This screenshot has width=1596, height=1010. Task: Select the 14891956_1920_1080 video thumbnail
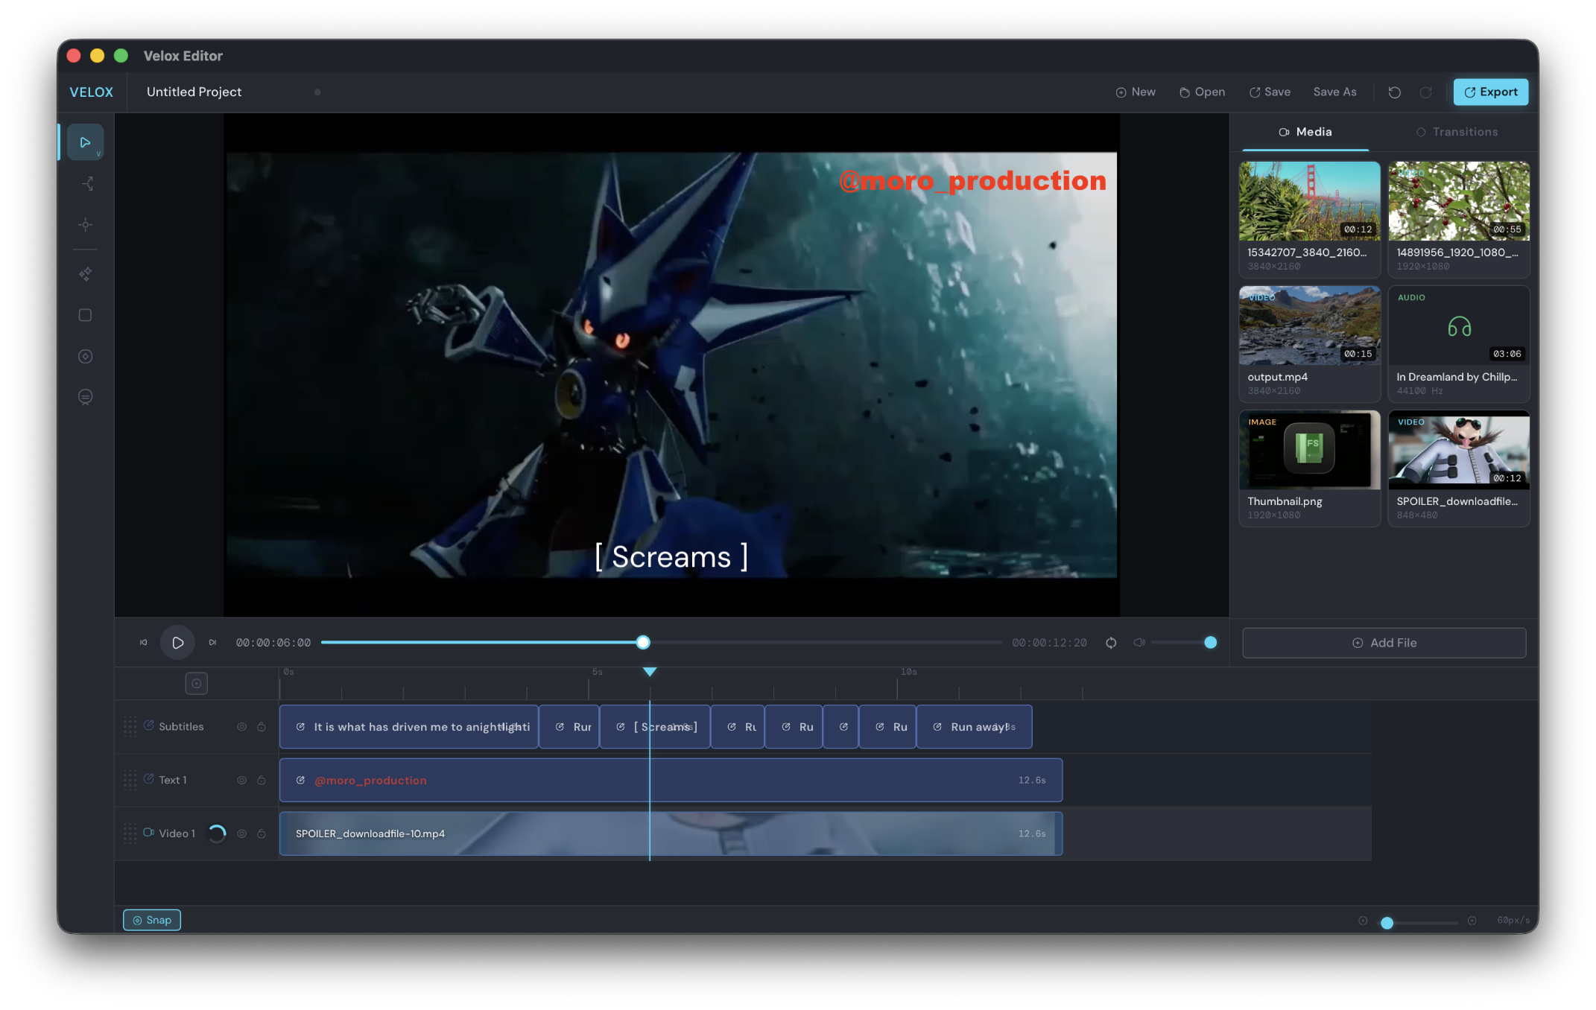pos(1458,201)
